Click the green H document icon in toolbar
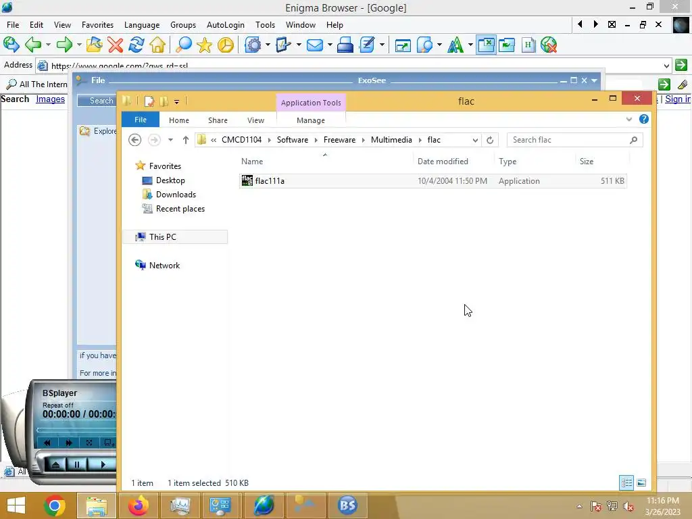Image resolution: width=692 pixels, height=519 pixels. coord(528,45)
